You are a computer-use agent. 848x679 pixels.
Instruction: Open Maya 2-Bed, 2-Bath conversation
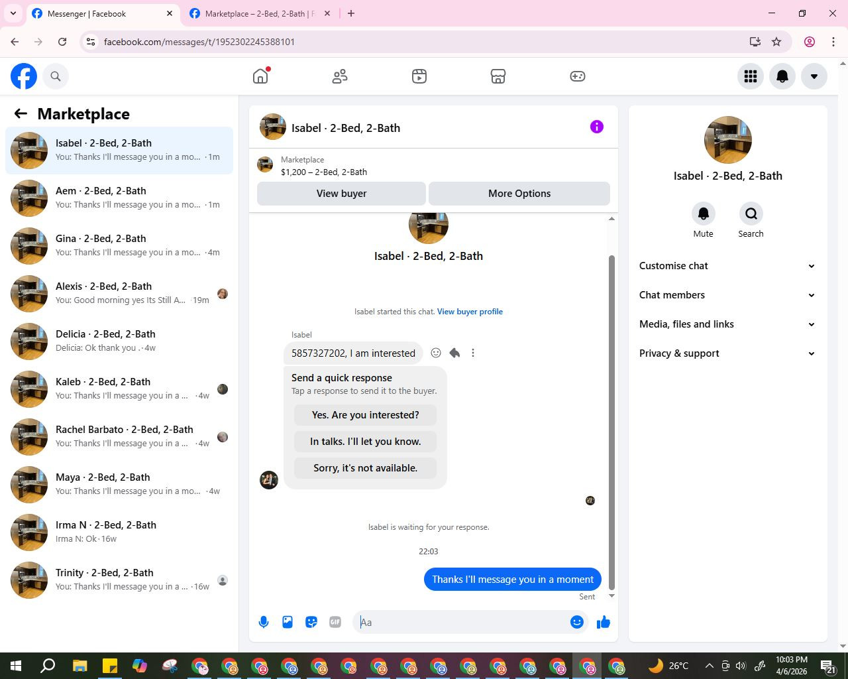pos(119,485)
